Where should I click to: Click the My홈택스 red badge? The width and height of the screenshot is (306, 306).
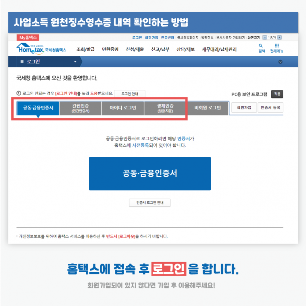[28, 37]
